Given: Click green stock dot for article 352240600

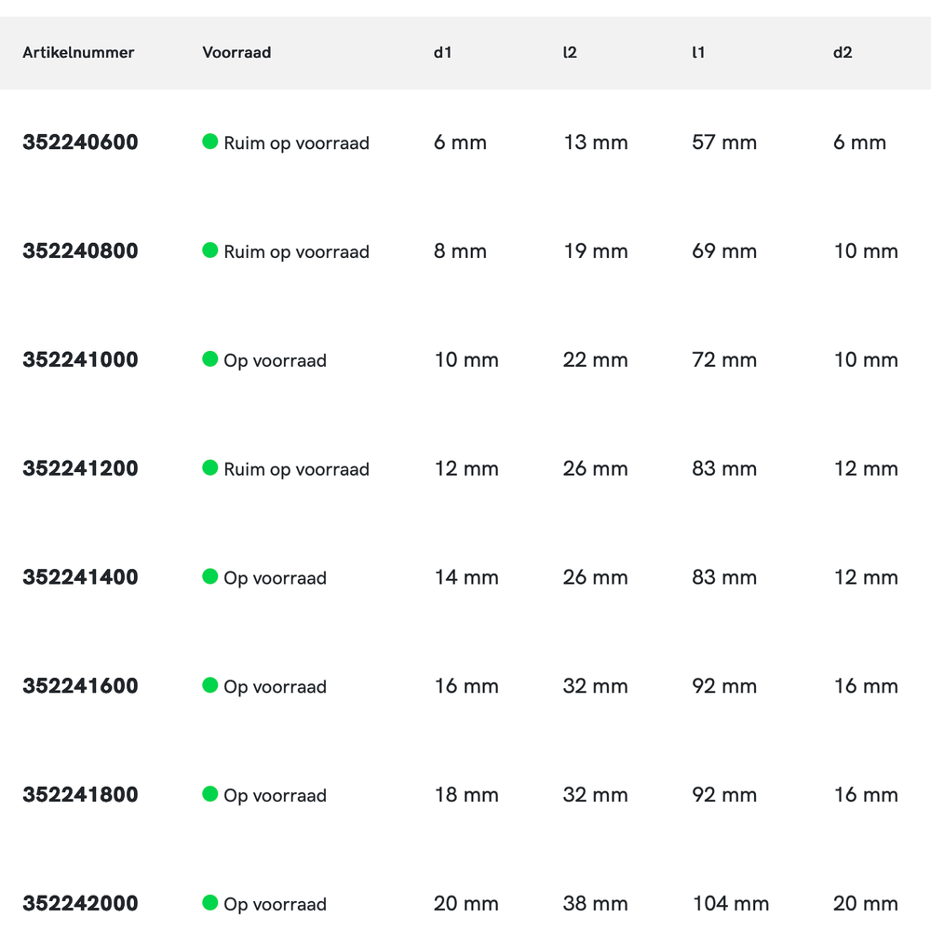Looking at the screenshot, I should pyautogui.click(x=210, y=142).
